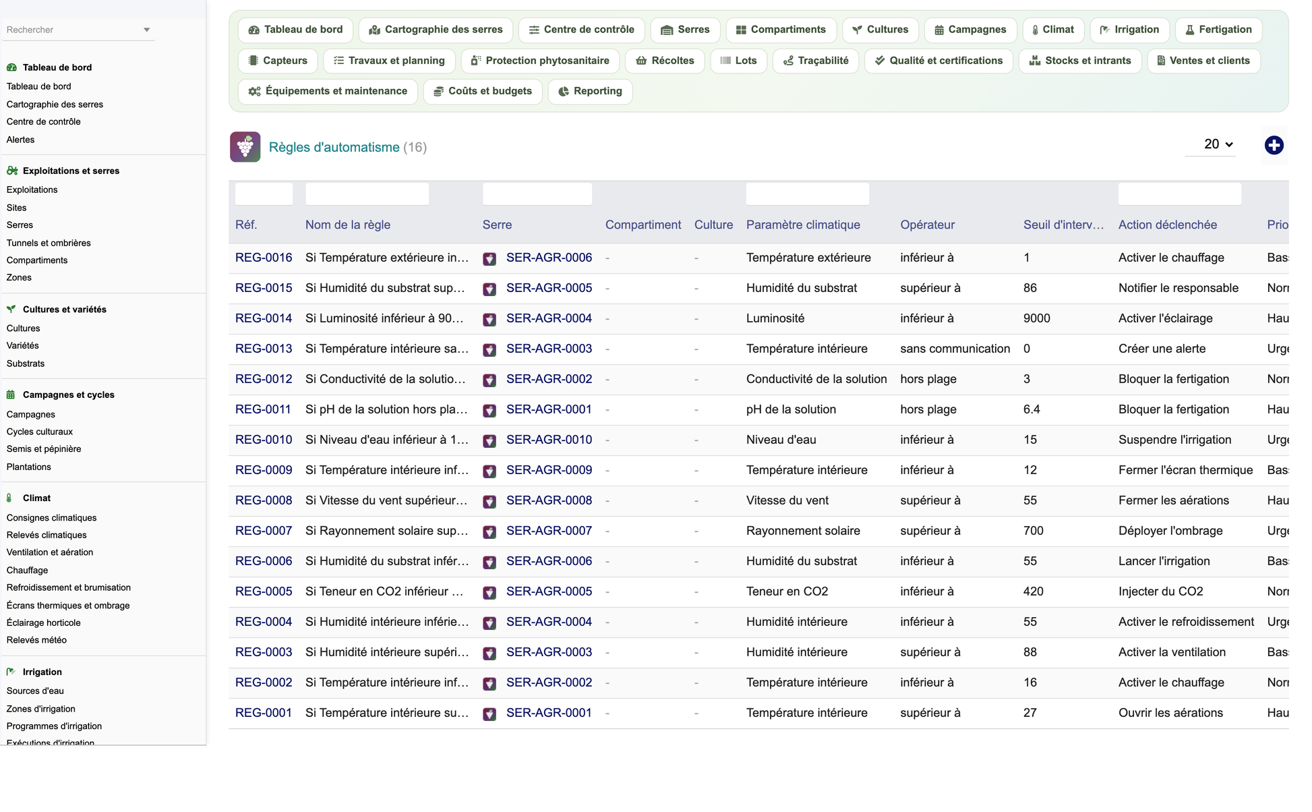Click the serre icon in REG-0010 row

click(x=489, y=440)
